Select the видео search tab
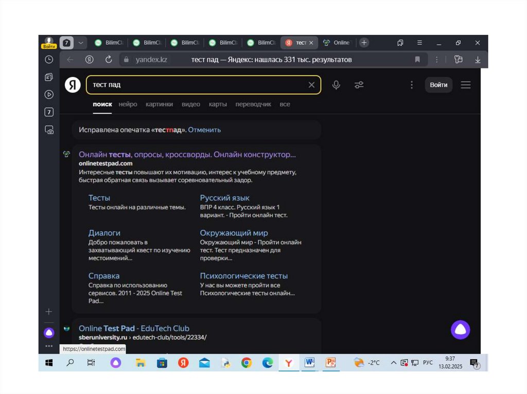 coord(191,104)
